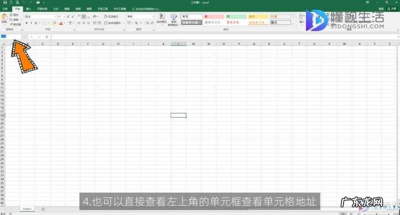Switch to the Formulas tab
Image resolution: width=400 pixels, height=215 pixels.
(x=56, y=9)
